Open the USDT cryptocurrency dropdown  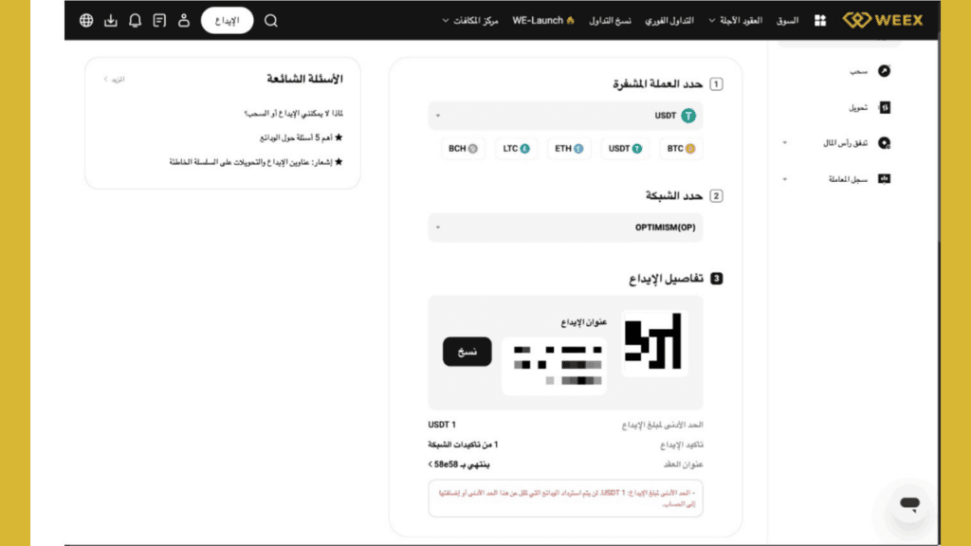(565, 116)
